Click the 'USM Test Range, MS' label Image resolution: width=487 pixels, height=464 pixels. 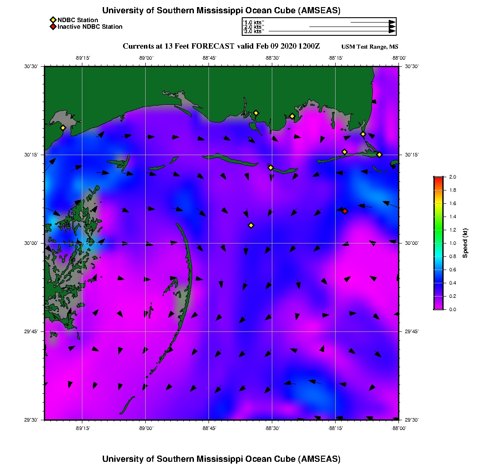[370, 47]
